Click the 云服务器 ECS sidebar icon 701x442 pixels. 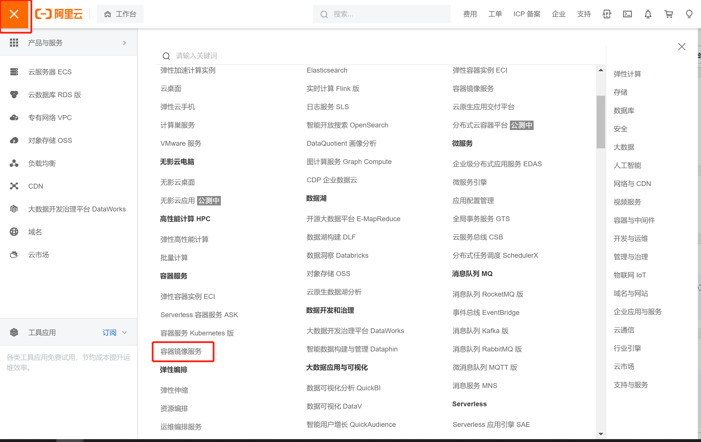(x=14, y=71)
